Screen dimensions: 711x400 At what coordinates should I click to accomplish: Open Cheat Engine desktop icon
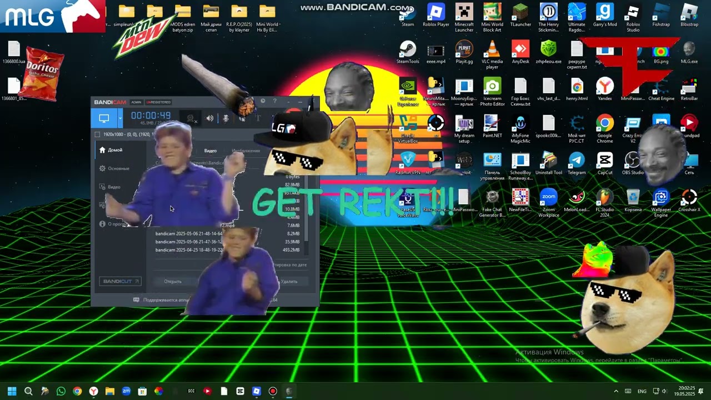click(661, 90)
